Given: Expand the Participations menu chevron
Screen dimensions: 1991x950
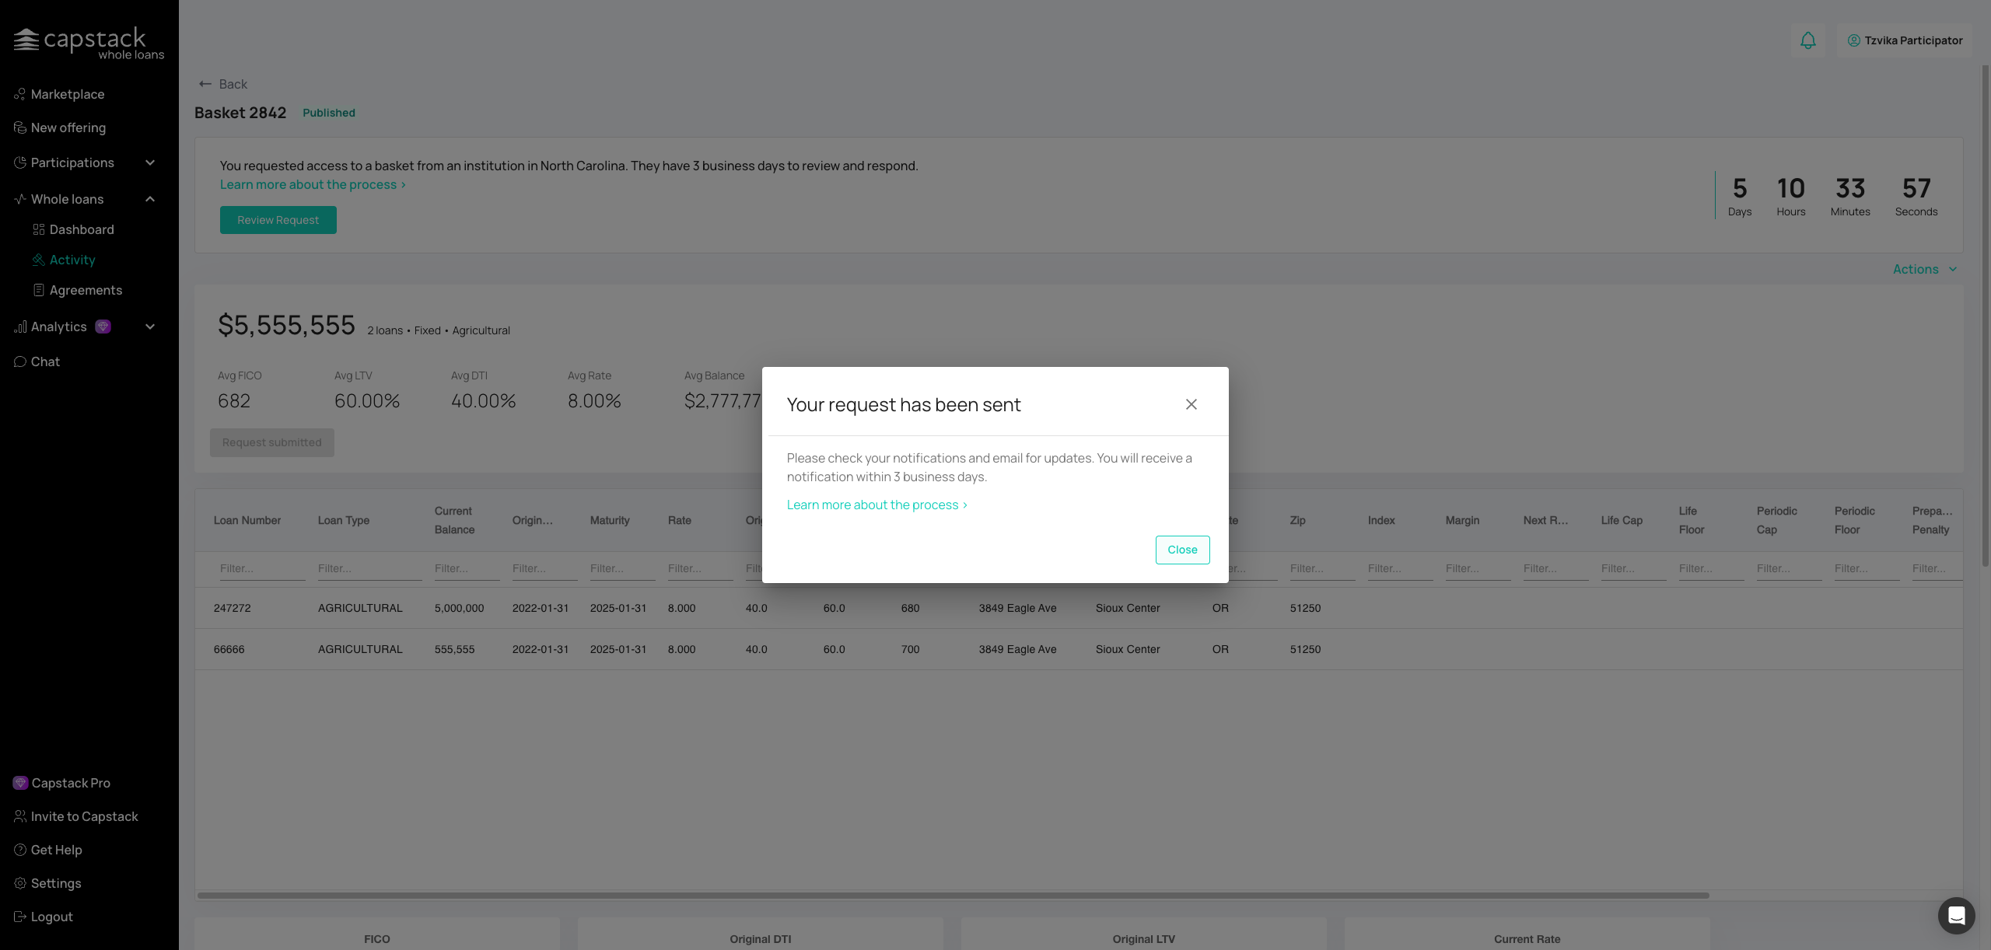Looking at the screenshot, I should pyautogui.click(x=150, y=162).
